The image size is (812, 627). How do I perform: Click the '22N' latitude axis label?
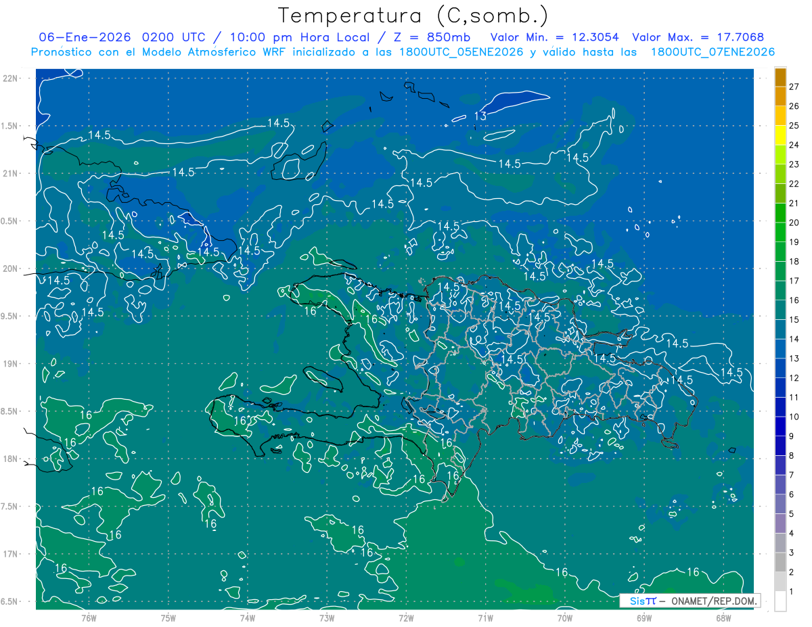(x=9, y=78)
